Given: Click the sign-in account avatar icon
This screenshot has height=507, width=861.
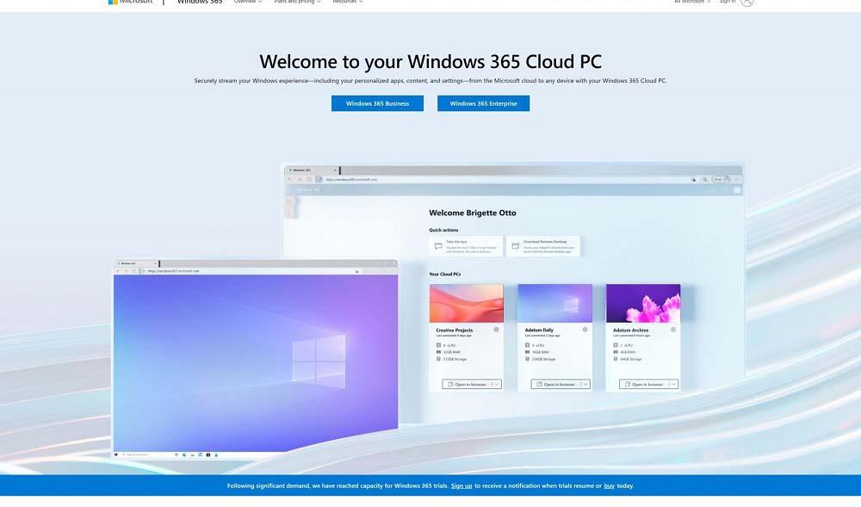Looking at the screenshot, I should (746, 3).
